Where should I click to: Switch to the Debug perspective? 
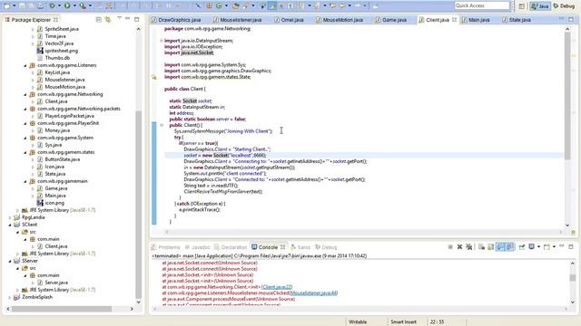coord(564,6)
